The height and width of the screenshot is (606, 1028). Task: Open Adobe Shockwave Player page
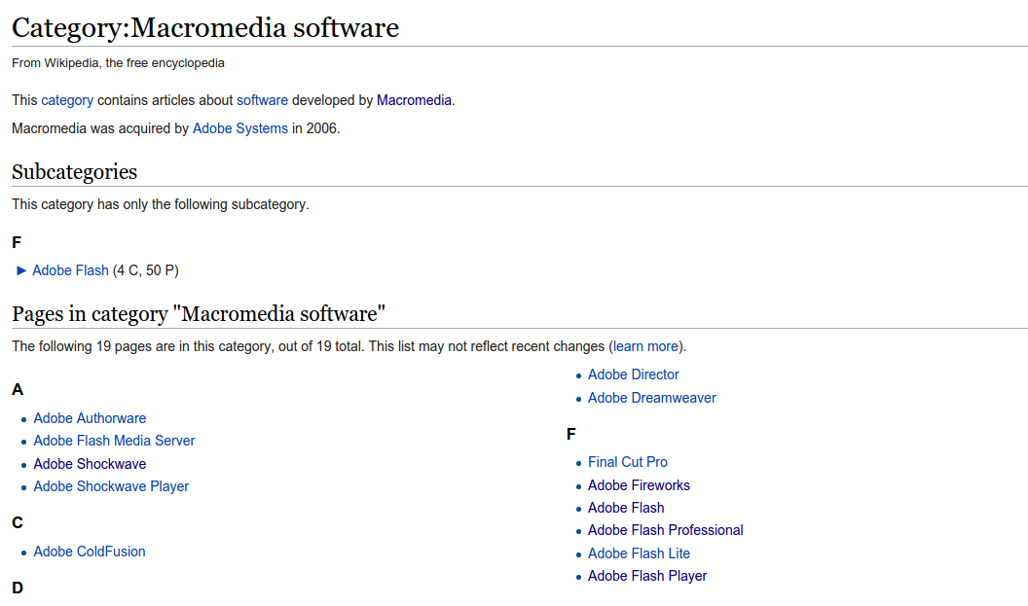(111, 486)
